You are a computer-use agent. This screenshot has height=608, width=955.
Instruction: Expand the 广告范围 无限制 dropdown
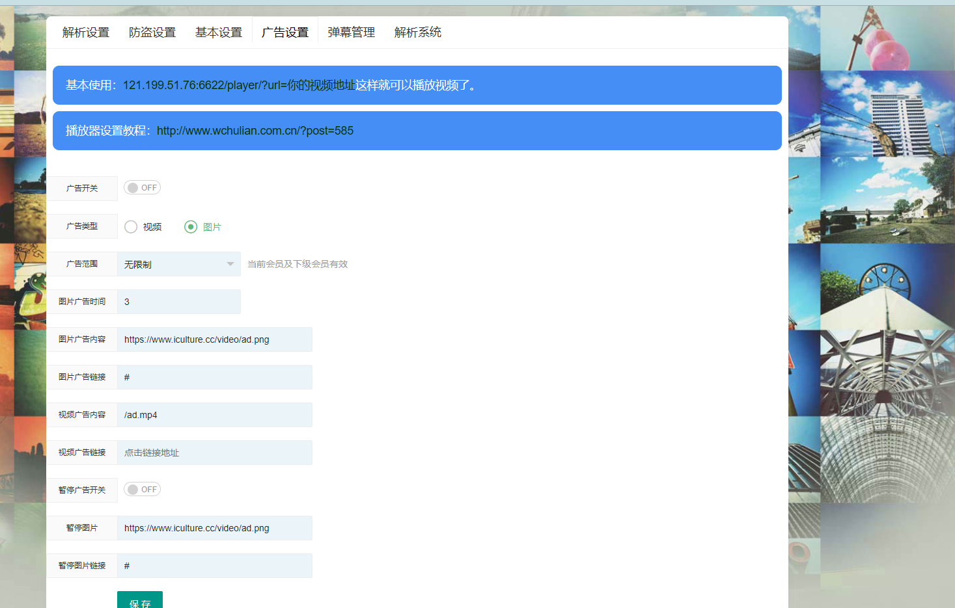click(179, 264)
